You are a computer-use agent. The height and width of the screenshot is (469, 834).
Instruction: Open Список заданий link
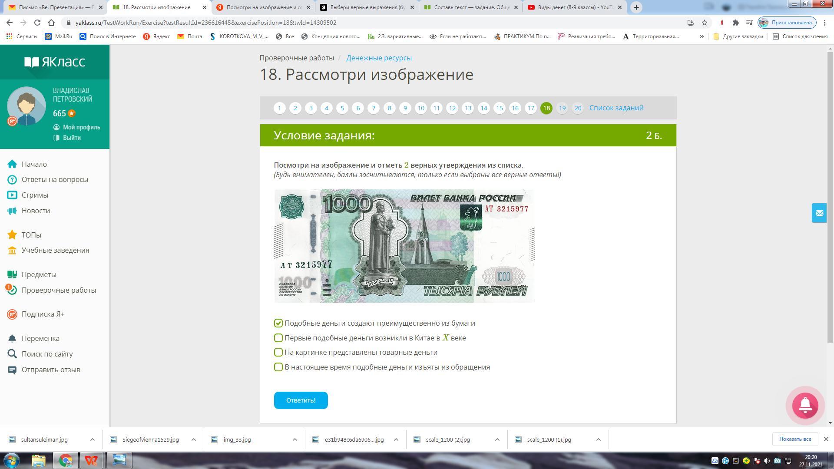[616, 108]
